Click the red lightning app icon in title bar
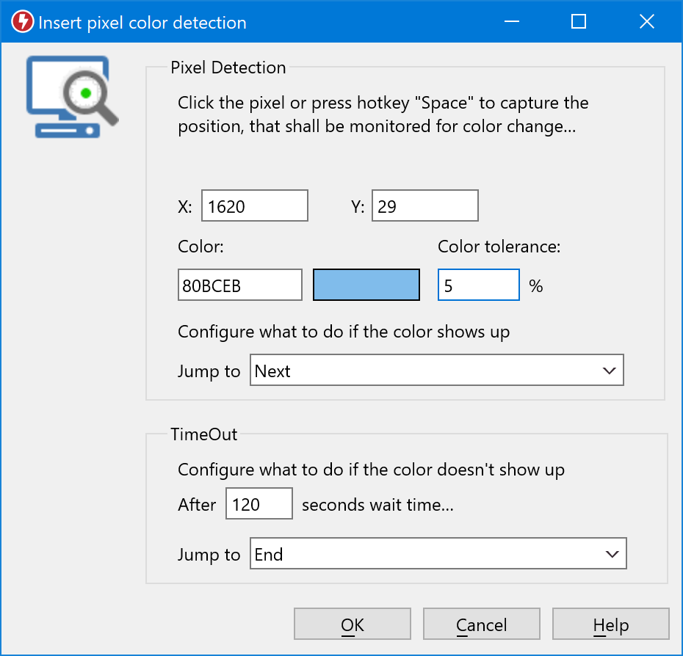This screenshot has height=656, width=683. (x=21, y=21)
